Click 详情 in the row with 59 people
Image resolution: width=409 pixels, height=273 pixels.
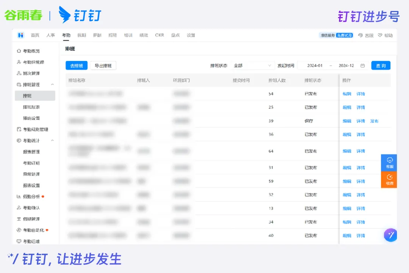tap(361, 181)
